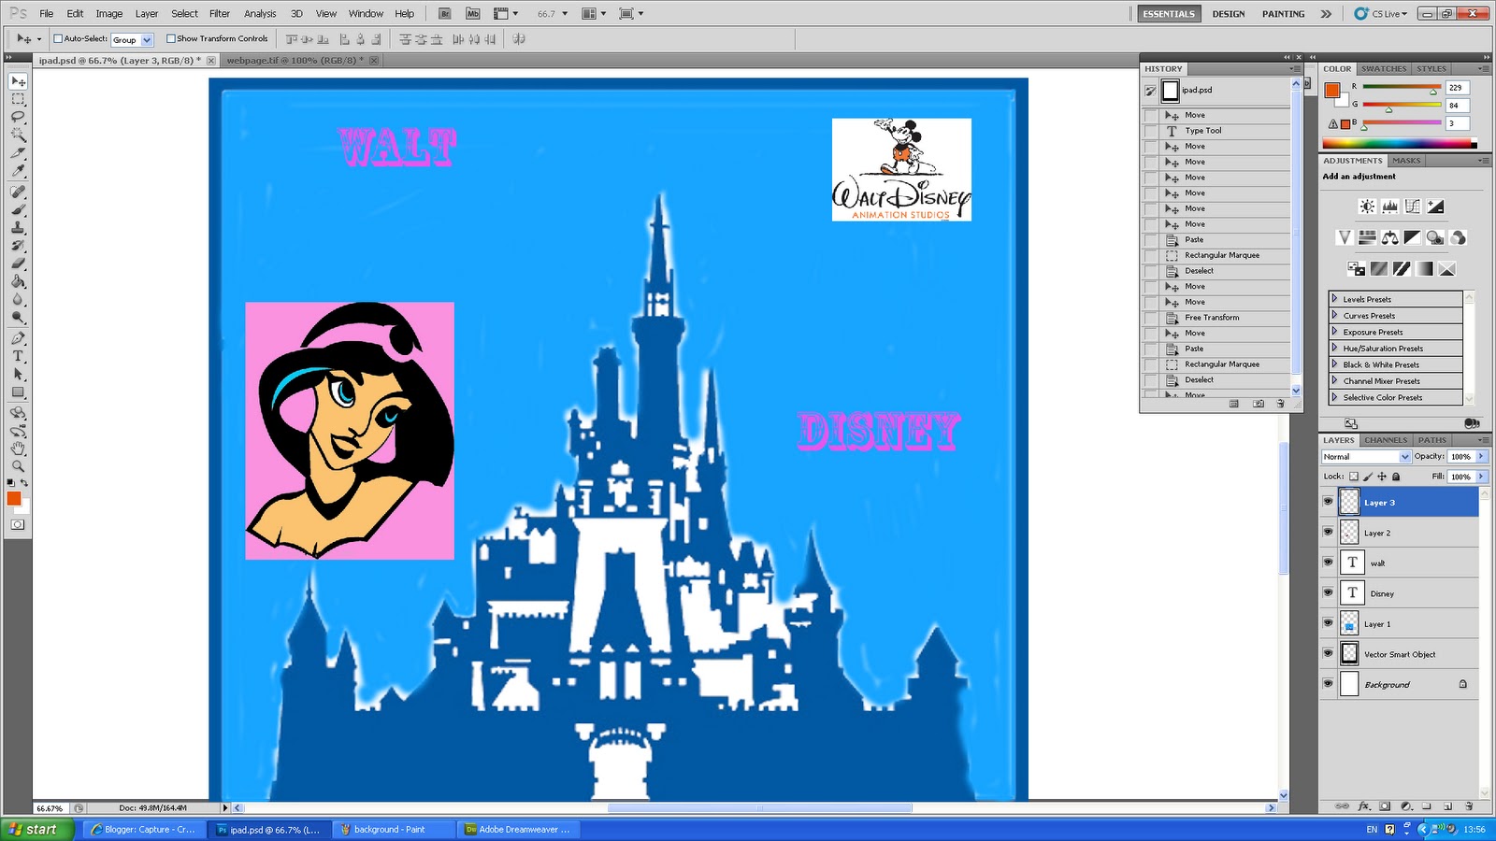Switch to the Channels tab
1496x841 pixels.
[1386, 440]
